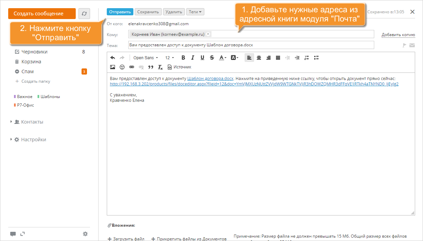Open the text color picker
The width and height of the screenshot is (423, 241).
(x=223, y=58)
